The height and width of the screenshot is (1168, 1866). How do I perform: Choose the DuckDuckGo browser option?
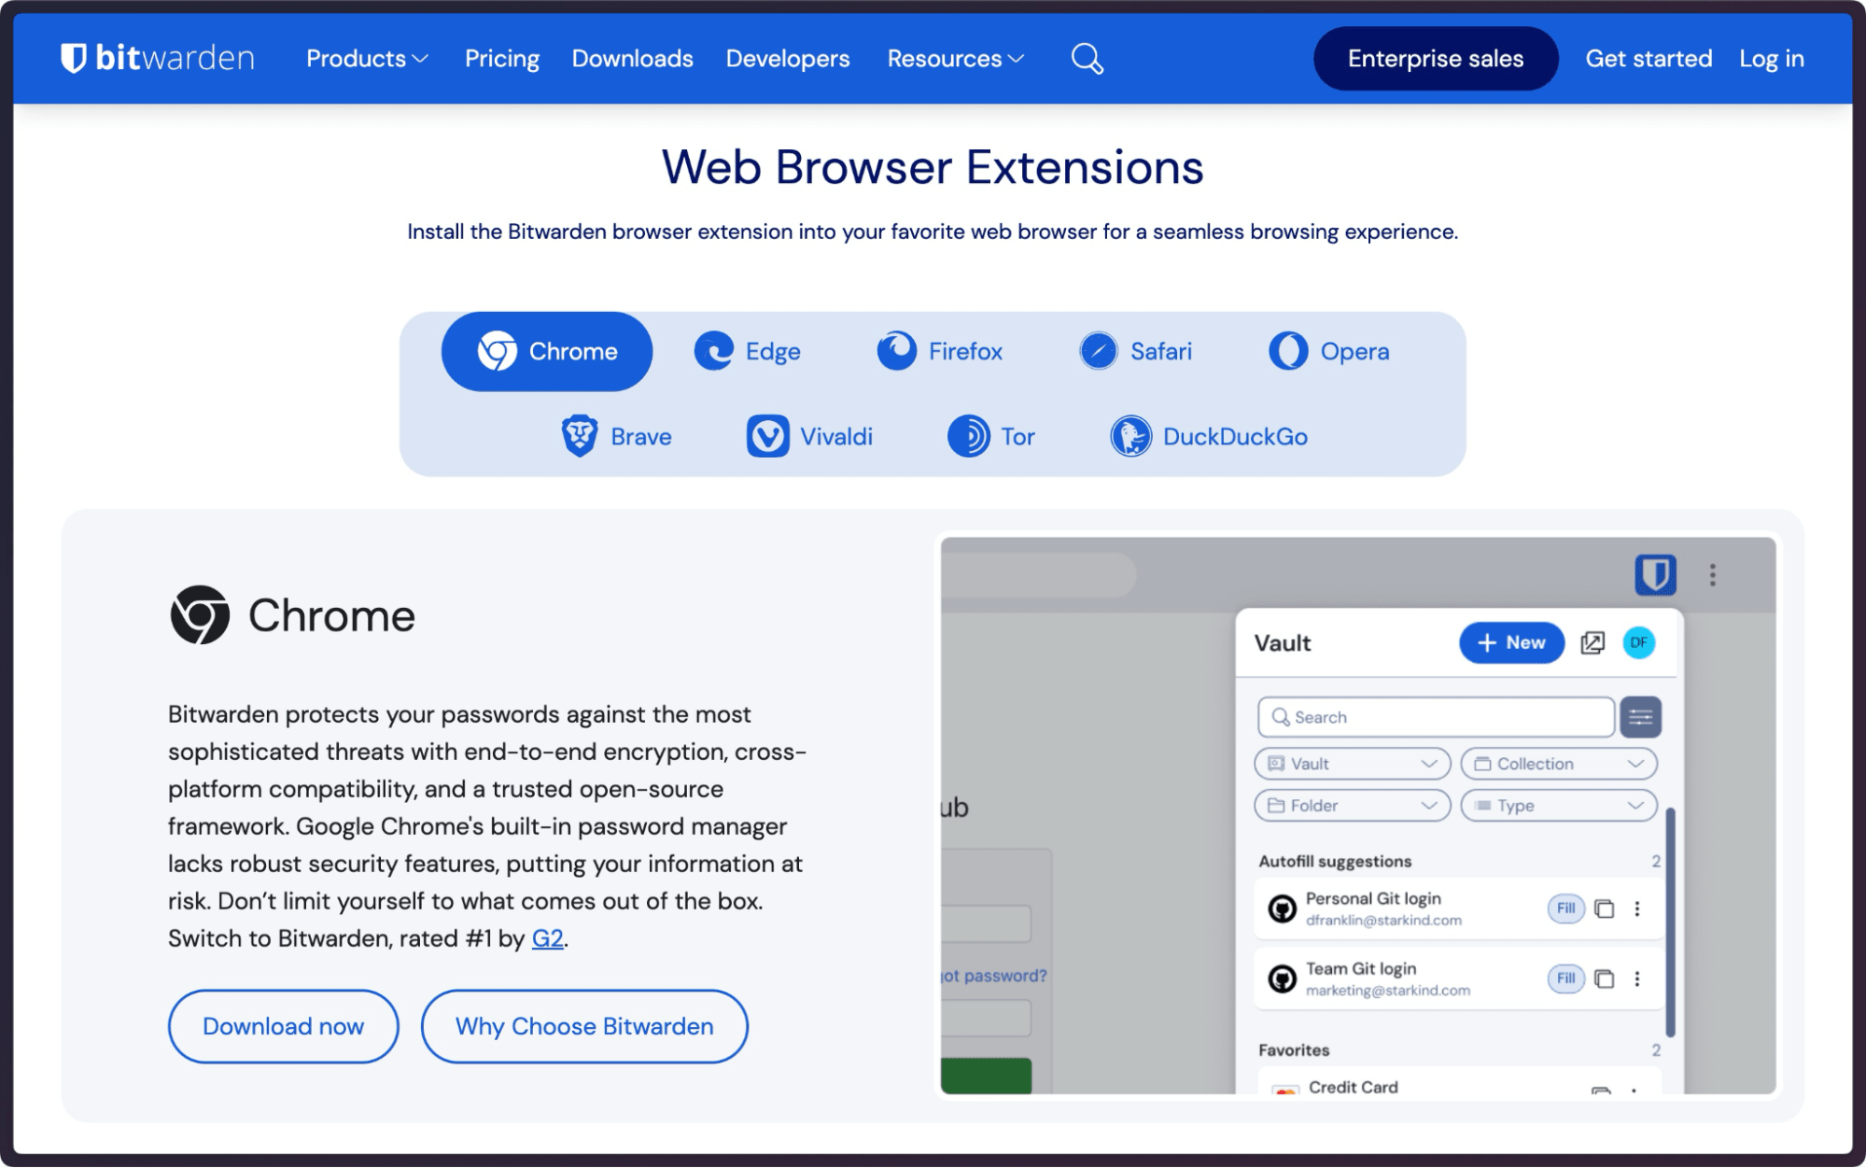pos(1209,436)
